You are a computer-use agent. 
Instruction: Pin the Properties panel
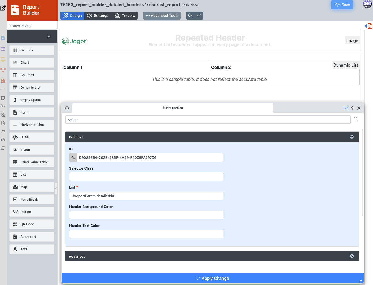(x=352, y=108)
